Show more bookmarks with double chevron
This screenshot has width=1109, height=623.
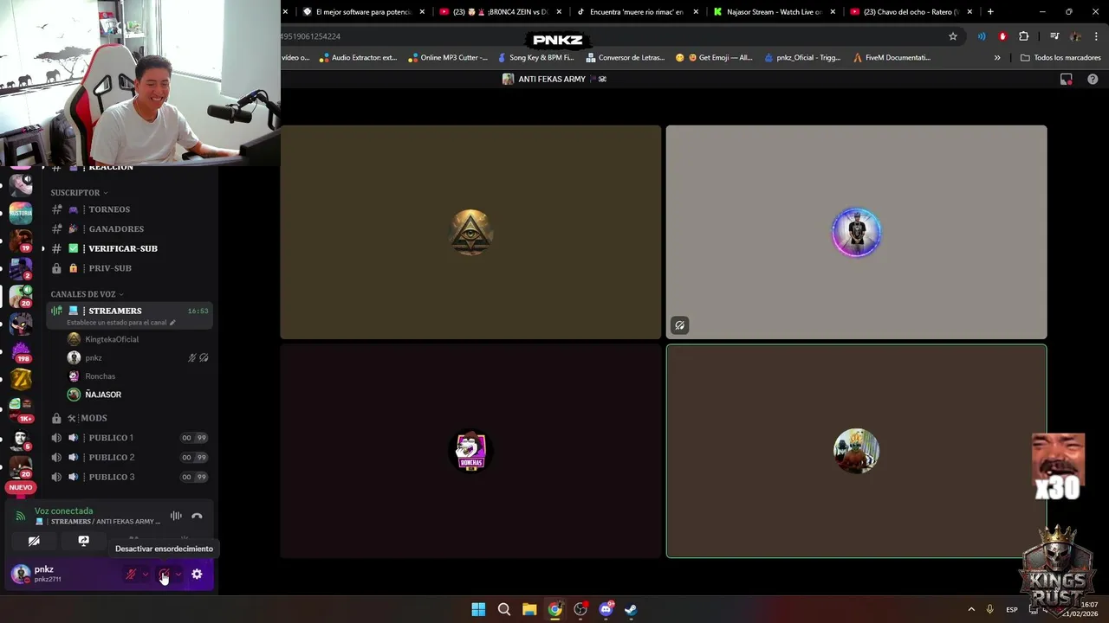click(997, 58)
